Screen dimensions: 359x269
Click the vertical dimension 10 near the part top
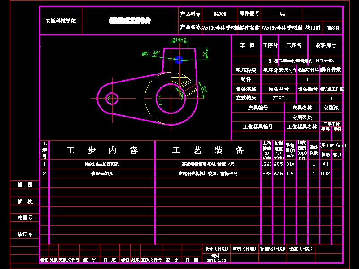[205, 54]
